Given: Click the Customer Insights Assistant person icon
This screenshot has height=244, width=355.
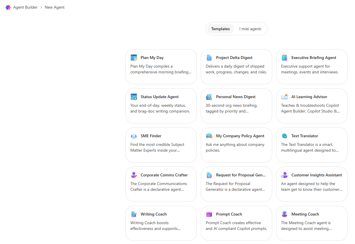Looking at the screenshot, I should pos(285,175).
